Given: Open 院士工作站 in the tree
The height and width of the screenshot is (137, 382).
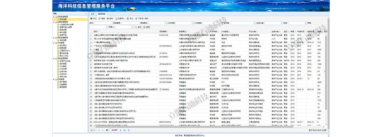Looking at the screenshot, I should click(63, 56).
